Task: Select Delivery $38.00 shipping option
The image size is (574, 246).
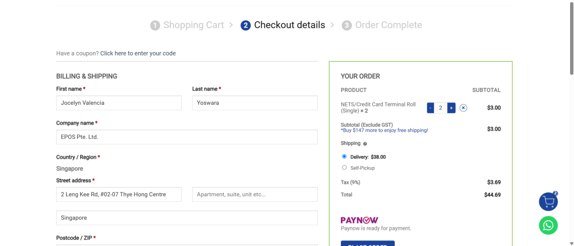Action: tap(345, 156)
